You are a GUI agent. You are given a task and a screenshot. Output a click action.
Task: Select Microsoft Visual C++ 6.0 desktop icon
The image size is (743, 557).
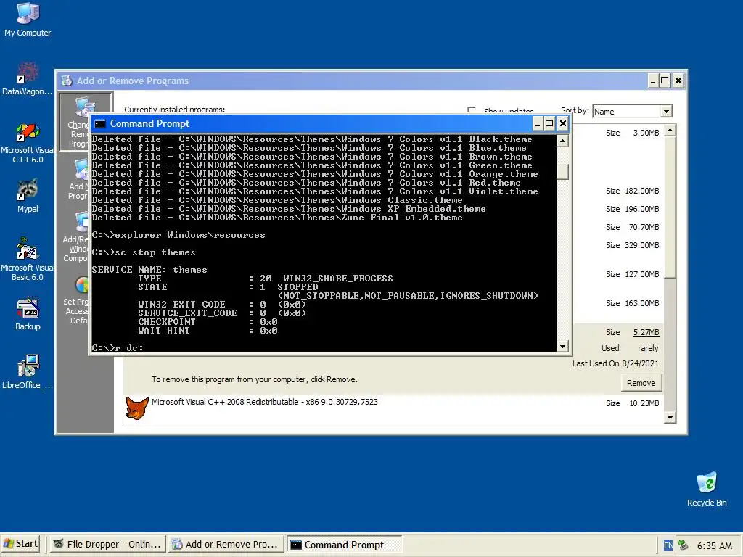point(28,143)
